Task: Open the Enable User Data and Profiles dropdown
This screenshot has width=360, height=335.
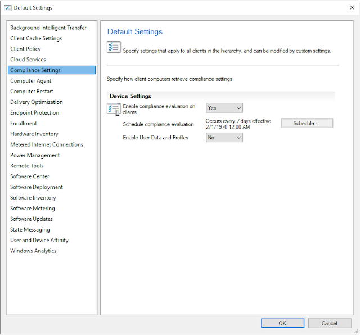Action: (224, 138)
